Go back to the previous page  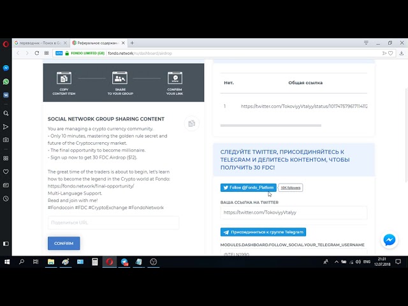(18, 53)
